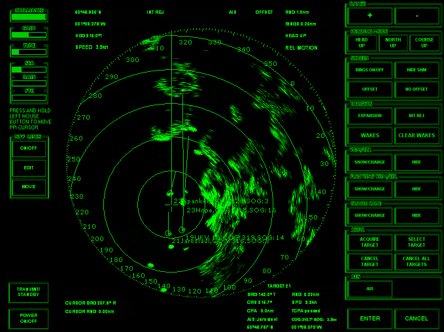Switch to Course Up heading mode
The height and width of the screenshot is (332, 444).
click(x=424, y=43)
